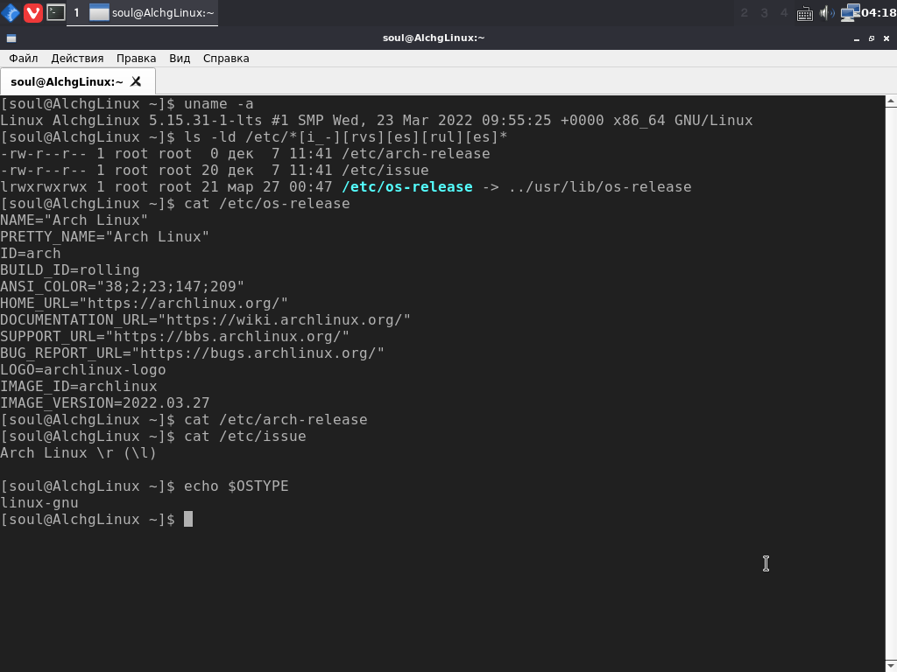Click the cyan /etc/os-release text
897x672 pixels.
point(407,187)
